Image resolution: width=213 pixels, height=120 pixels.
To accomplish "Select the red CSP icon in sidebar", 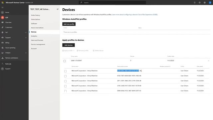I will click(x=2, y=17).
